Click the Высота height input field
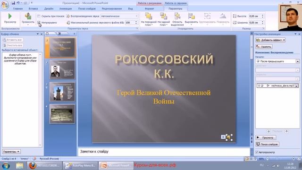302x170 pixels. (x=255, y=16)
